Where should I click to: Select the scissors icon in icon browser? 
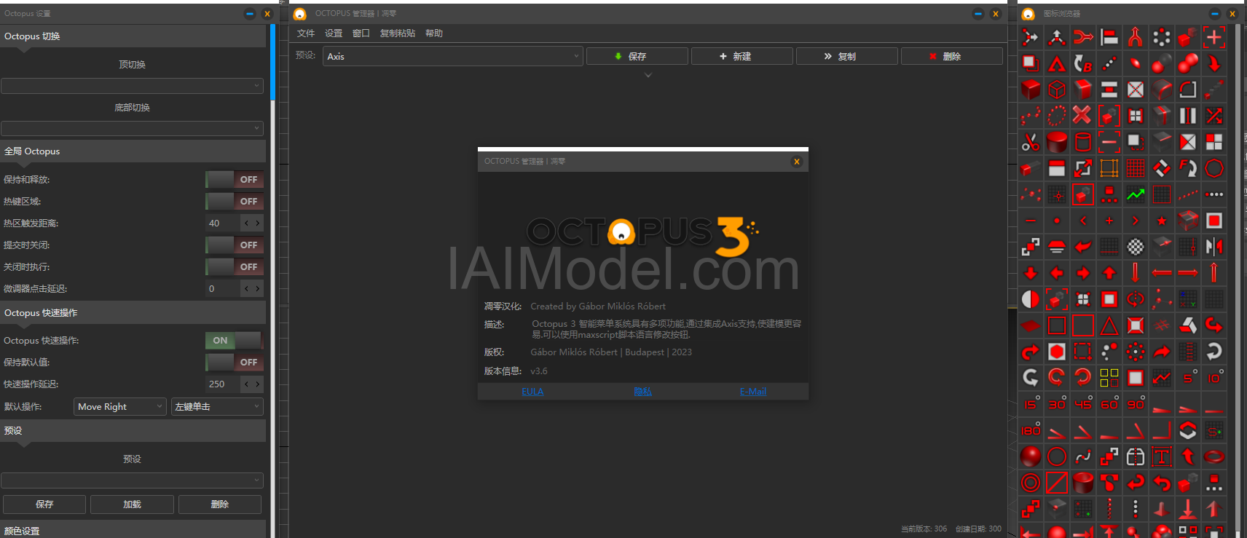1031,142
